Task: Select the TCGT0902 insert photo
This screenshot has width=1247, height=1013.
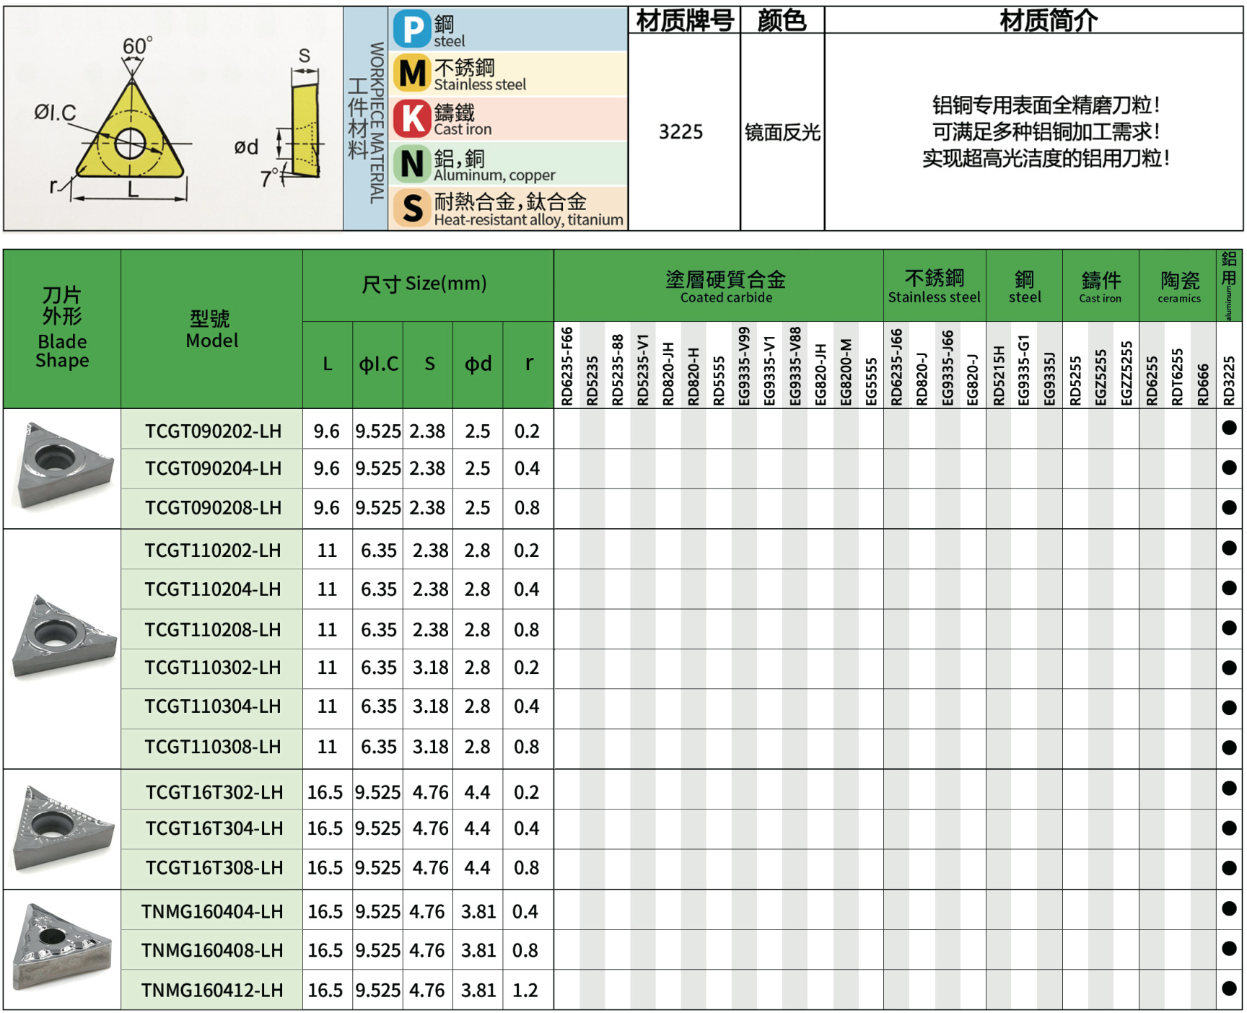Action: click(x=63, y=467)
